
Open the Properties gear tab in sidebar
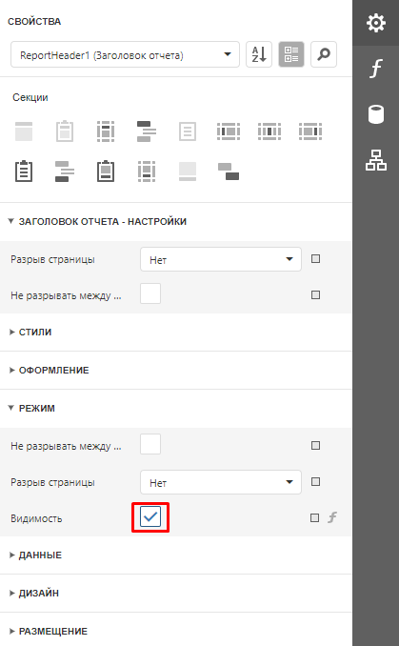point(375,23)
